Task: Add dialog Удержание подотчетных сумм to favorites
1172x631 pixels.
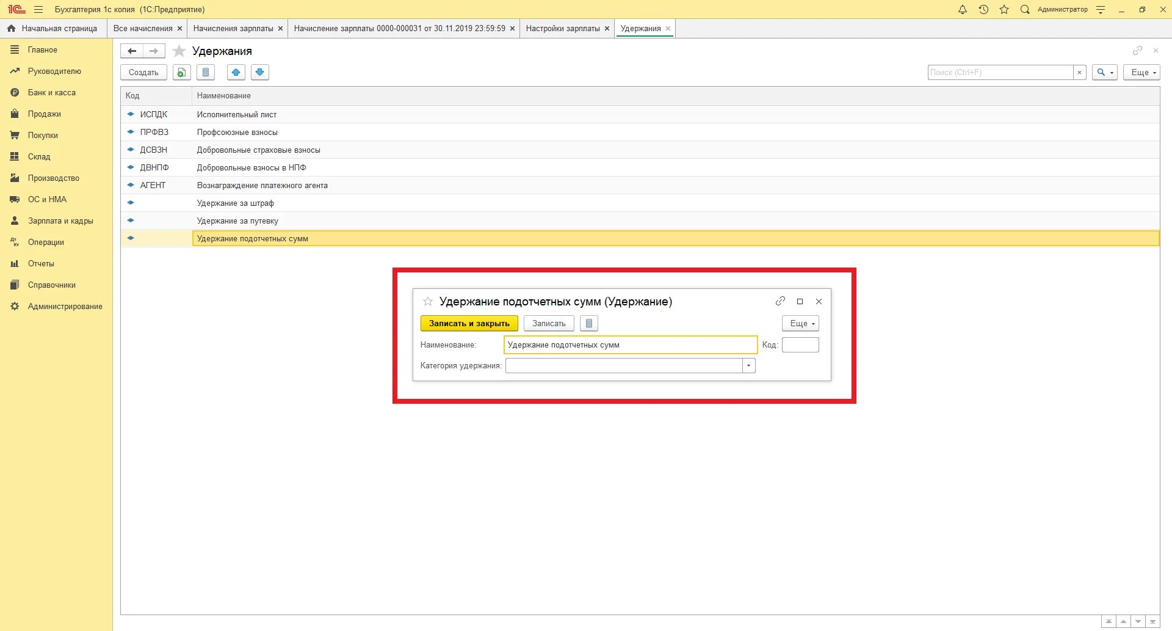Action: click(x=428, y=301)
